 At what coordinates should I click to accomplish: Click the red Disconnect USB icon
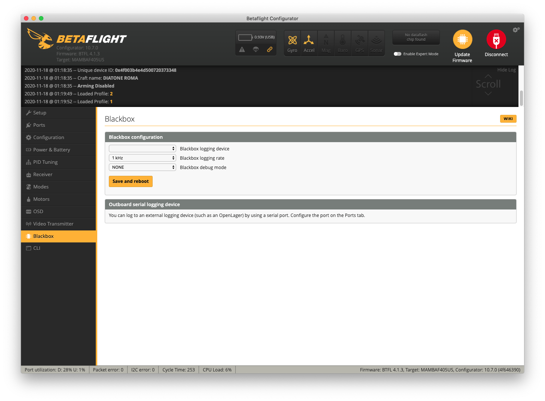tap(496, 39)
